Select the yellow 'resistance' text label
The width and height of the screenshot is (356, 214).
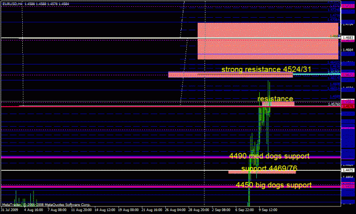(x=275, y=99)
